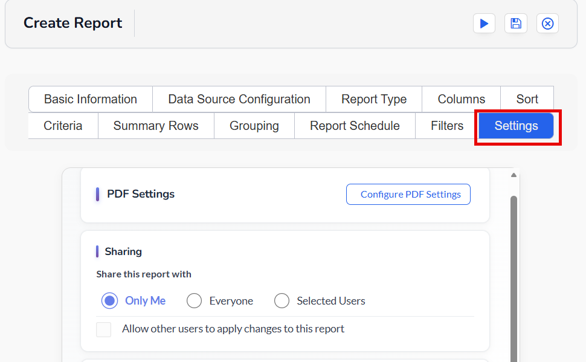Click the Configure PDF Settings button
This screenshot has width=586, height=362.
pyautogui.click(x=408, y=195)
